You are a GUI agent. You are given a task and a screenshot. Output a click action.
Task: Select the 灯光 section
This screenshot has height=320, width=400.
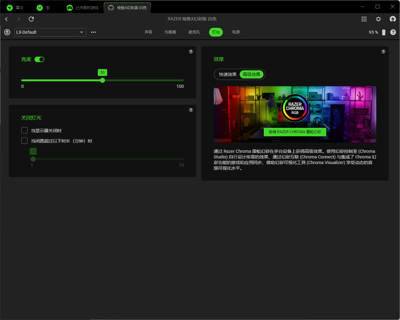tap(216, 32)
